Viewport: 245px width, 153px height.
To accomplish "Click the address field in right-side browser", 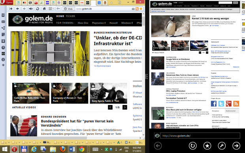I will point(200,136).
